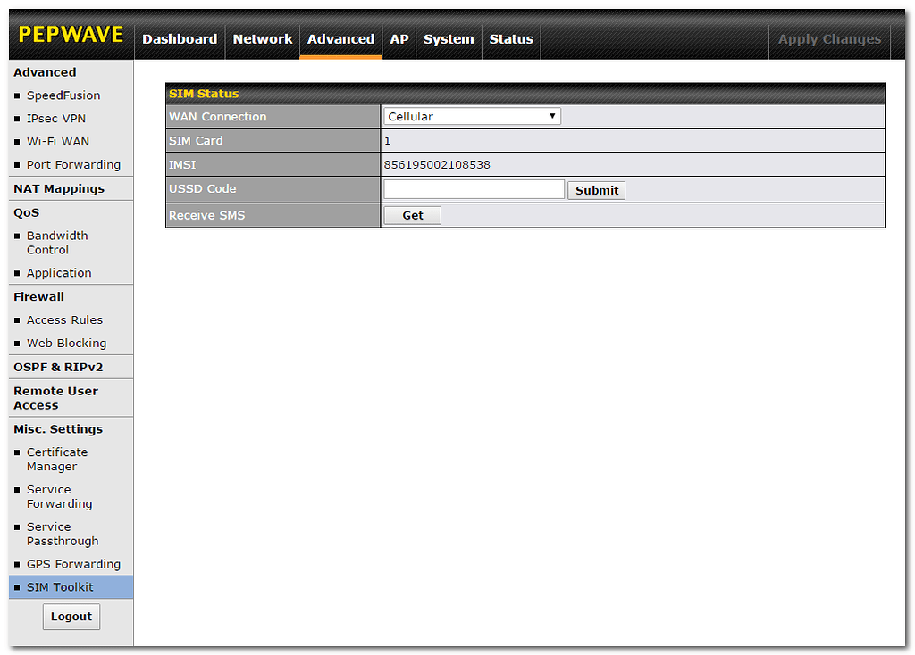Open Bandwidth Control under QoS
This screenshot has width=915, height=655.
coord(56,242)
